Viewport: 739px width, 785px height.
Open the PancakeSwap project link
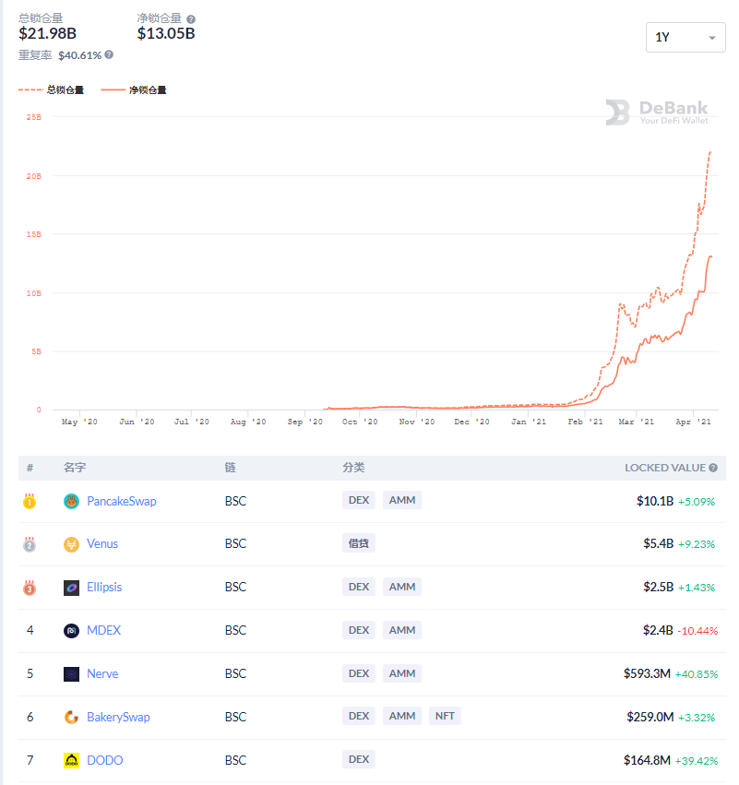pos(122,501)
